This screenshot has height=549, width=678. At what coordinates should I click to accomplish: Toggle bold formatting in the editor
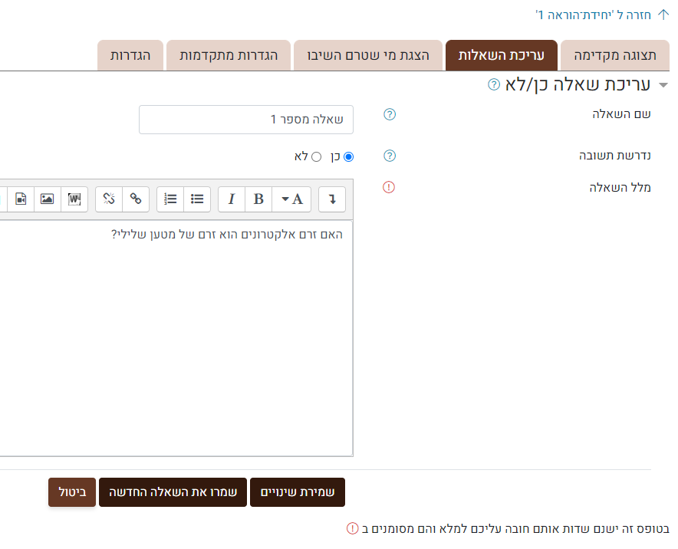point(258,199)
